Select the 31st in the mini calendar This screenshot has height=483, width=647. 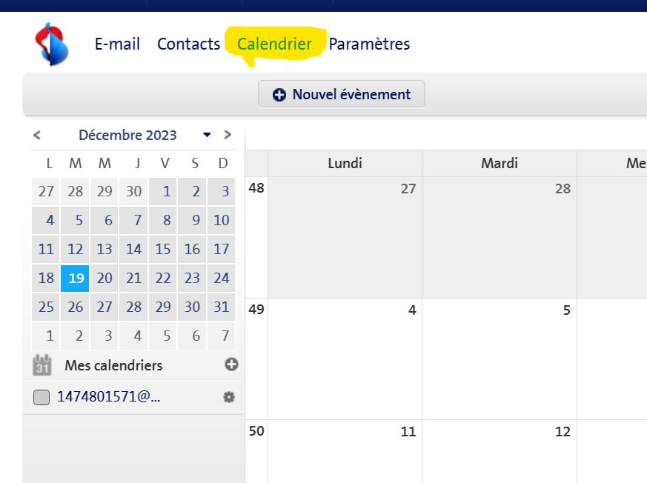coord(222,307)
